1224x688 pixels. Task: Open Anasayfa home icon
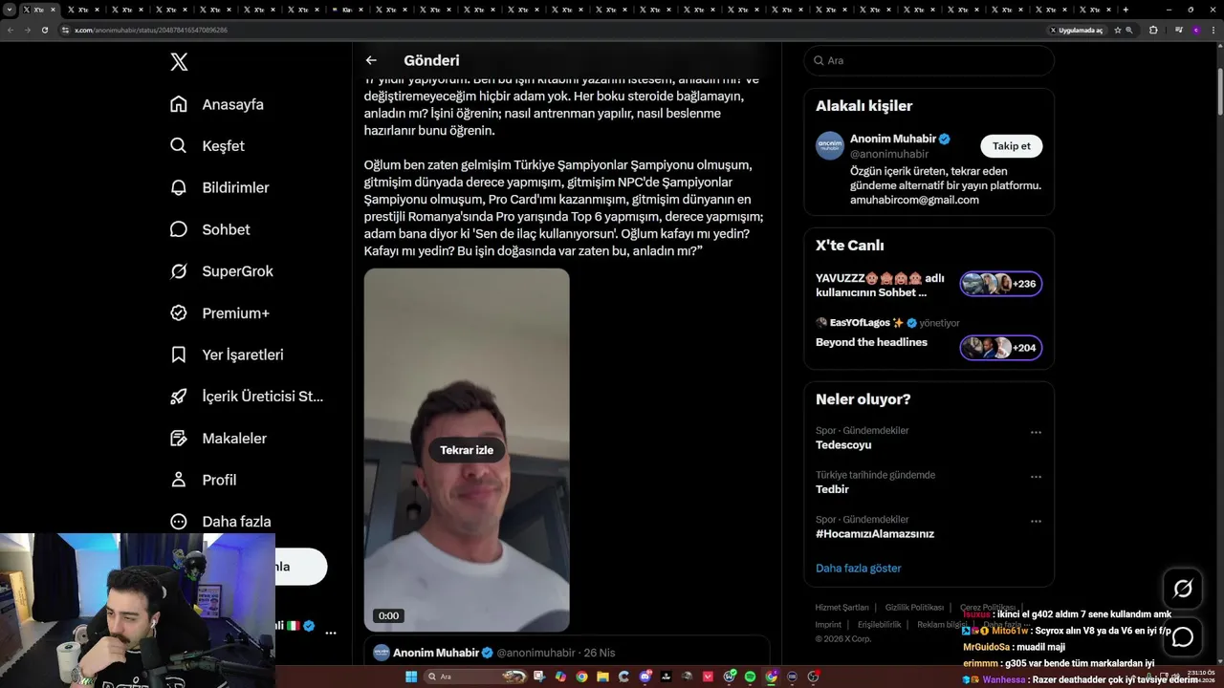[x=179, y=104]
